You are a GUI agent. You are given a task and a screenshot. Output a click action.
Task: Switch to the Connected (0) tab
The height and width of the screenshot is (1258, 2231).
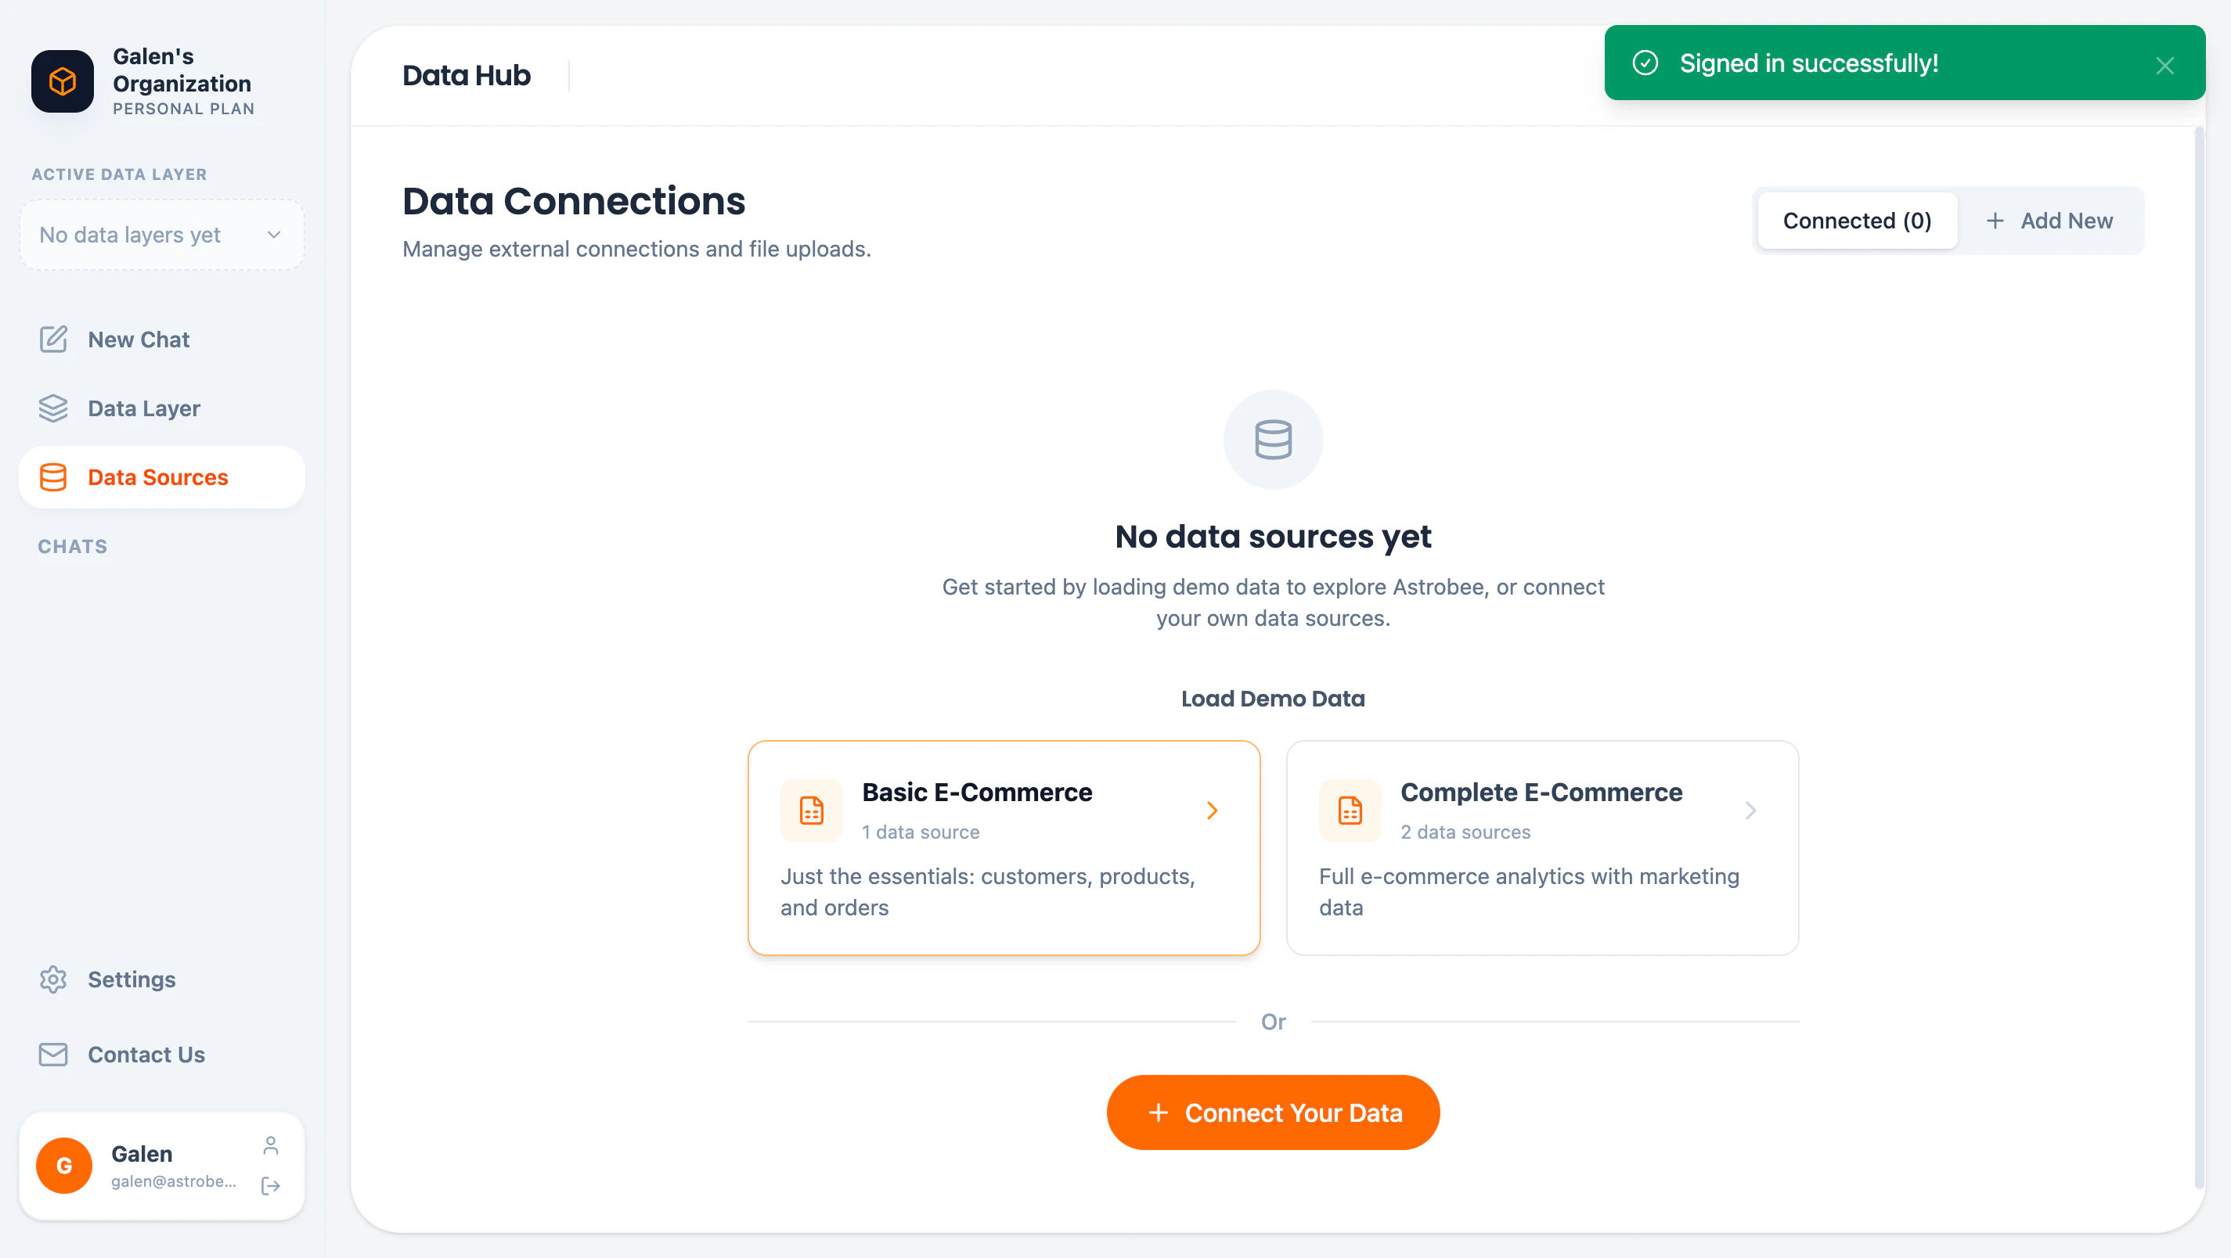[1857, 220]
